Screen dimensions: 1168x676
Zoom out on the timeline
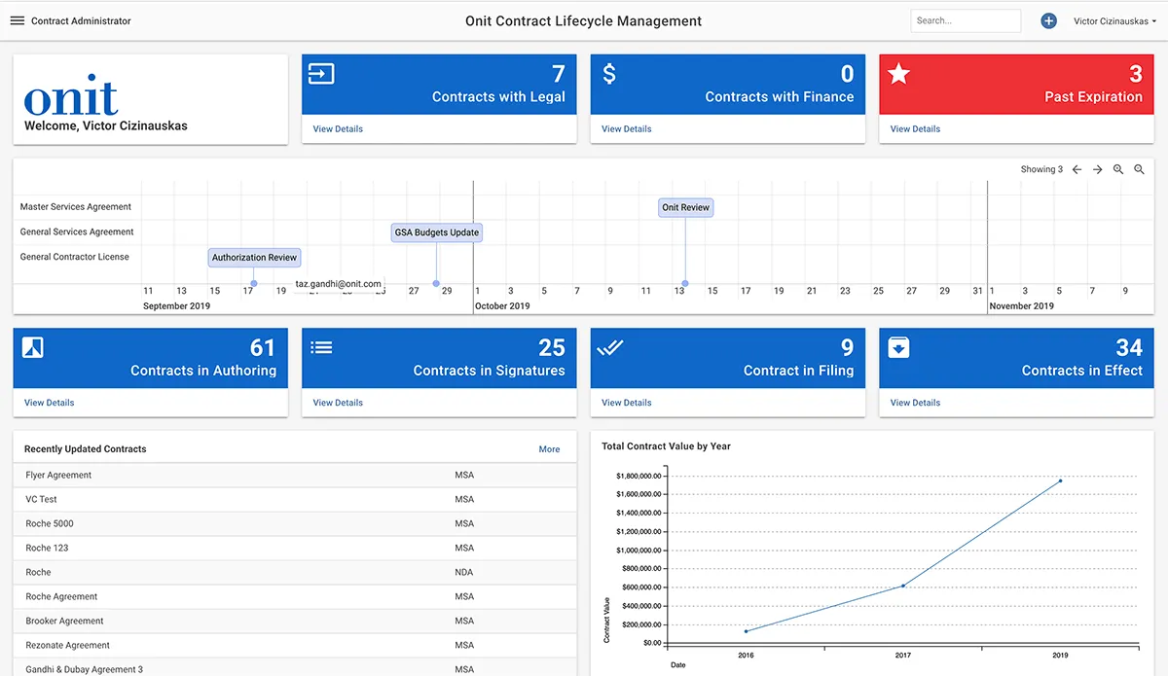point(1140,170)
